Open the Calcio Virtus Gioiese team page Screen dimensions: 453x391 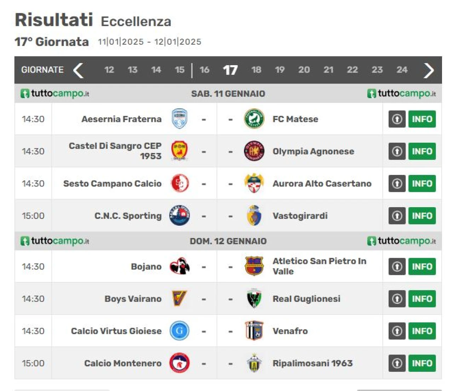[116, 331]
